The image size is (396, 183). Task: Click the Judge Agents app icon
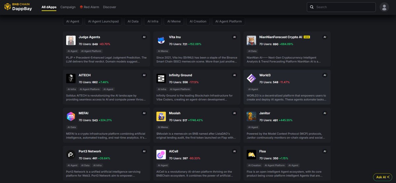coord(71,40)
